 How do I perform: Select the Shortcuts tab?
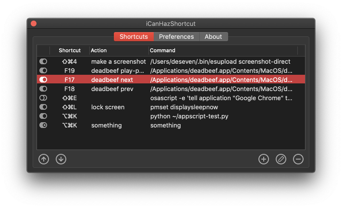[x=134, y=37]
